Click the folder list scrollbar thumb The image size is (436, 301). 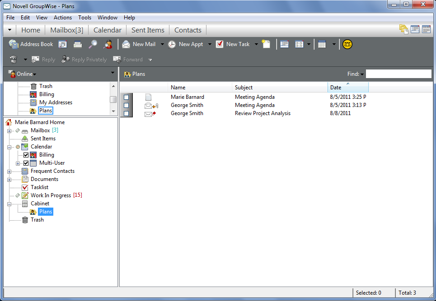[x=113, y=99]
